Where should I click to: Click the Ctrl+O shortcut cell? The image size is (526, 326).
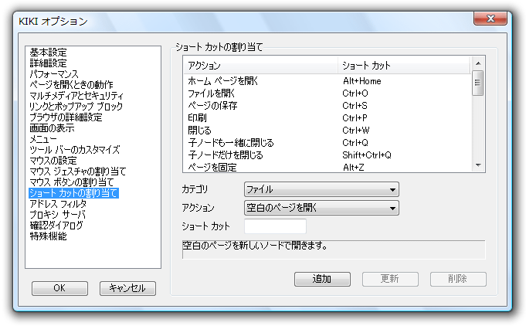pos(355,93)
